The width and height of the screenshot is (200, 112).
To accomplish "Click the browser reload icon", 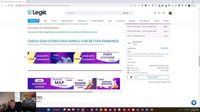I will (9, 6).
